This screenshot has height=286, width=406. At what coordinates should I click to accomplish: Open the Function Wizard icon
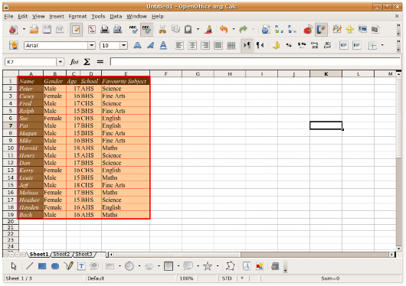point(74,62)
